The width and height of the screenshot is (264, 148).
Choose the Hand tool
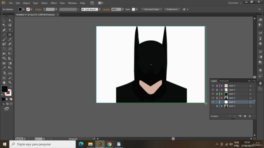point(4,83)
